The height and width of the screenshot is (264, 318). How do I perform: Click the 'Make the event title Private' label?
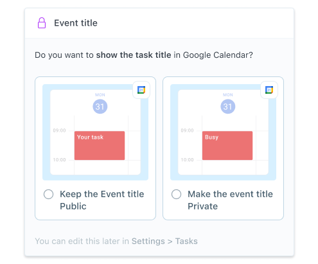click(x=230, y=200)
